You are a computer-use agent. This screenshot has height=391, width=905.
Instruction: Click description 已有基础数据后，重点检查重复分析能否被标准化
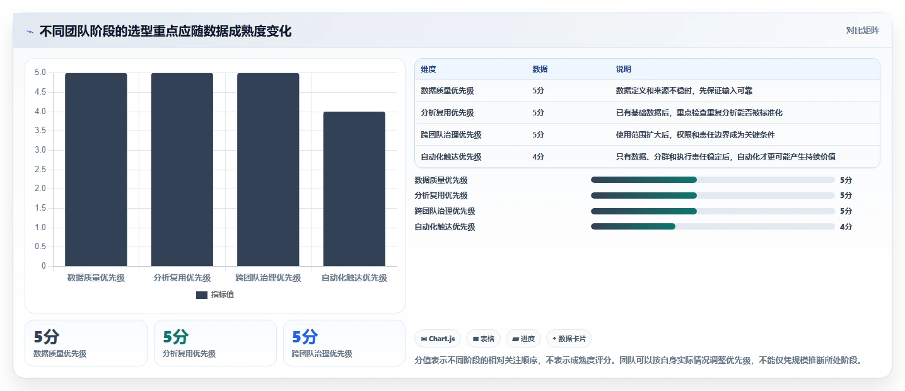click(699, 113)
